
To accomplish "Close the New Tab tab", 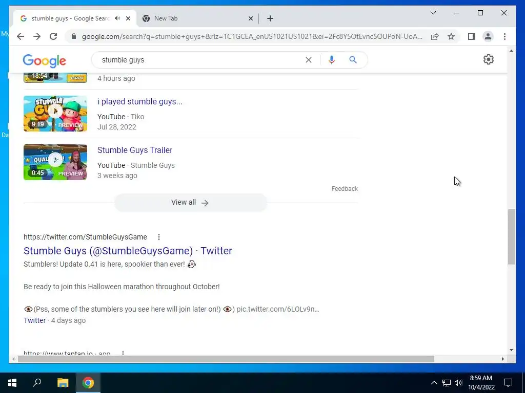I will pos(250,18).
